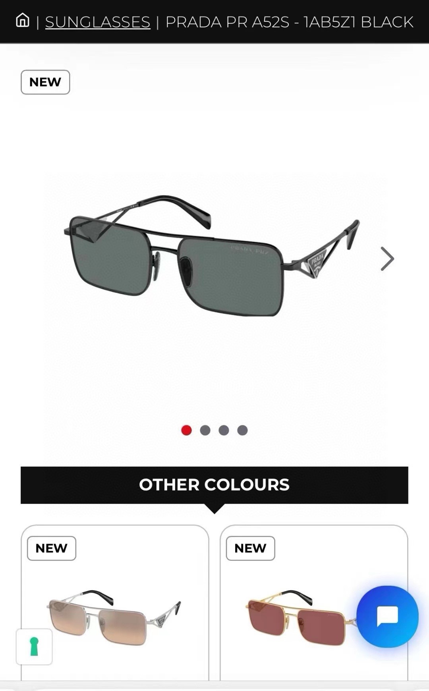The height and width of the screenshot is (691, 429).
Task: Collapse the OTHER COLOURS section header
Action: pos(214,485)
